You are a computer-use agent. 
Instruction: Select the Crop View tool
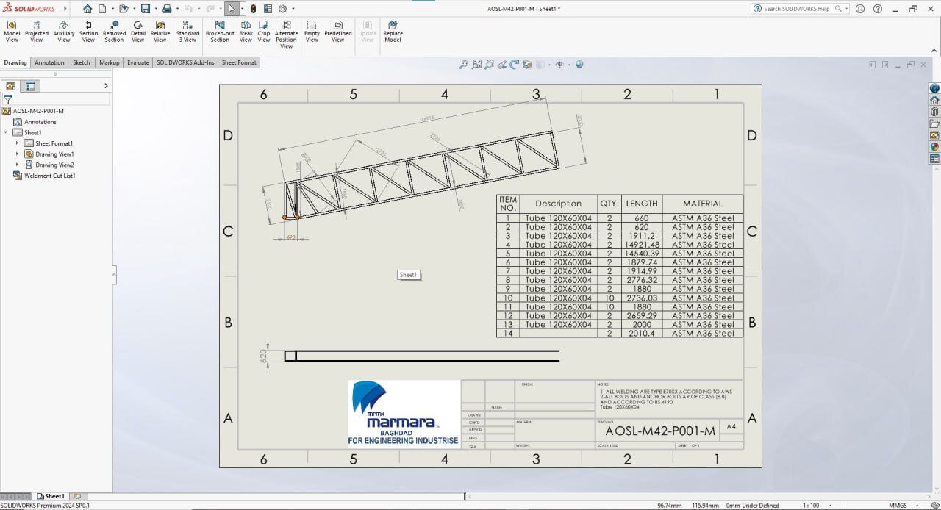tap(264, 32)
